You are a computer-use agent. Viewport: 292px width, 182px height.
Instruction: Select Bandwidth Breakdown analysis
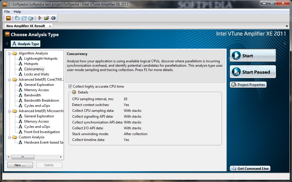coord(41,100)
